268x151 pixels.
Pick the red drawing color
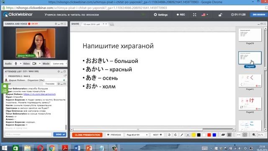point(209,135)
